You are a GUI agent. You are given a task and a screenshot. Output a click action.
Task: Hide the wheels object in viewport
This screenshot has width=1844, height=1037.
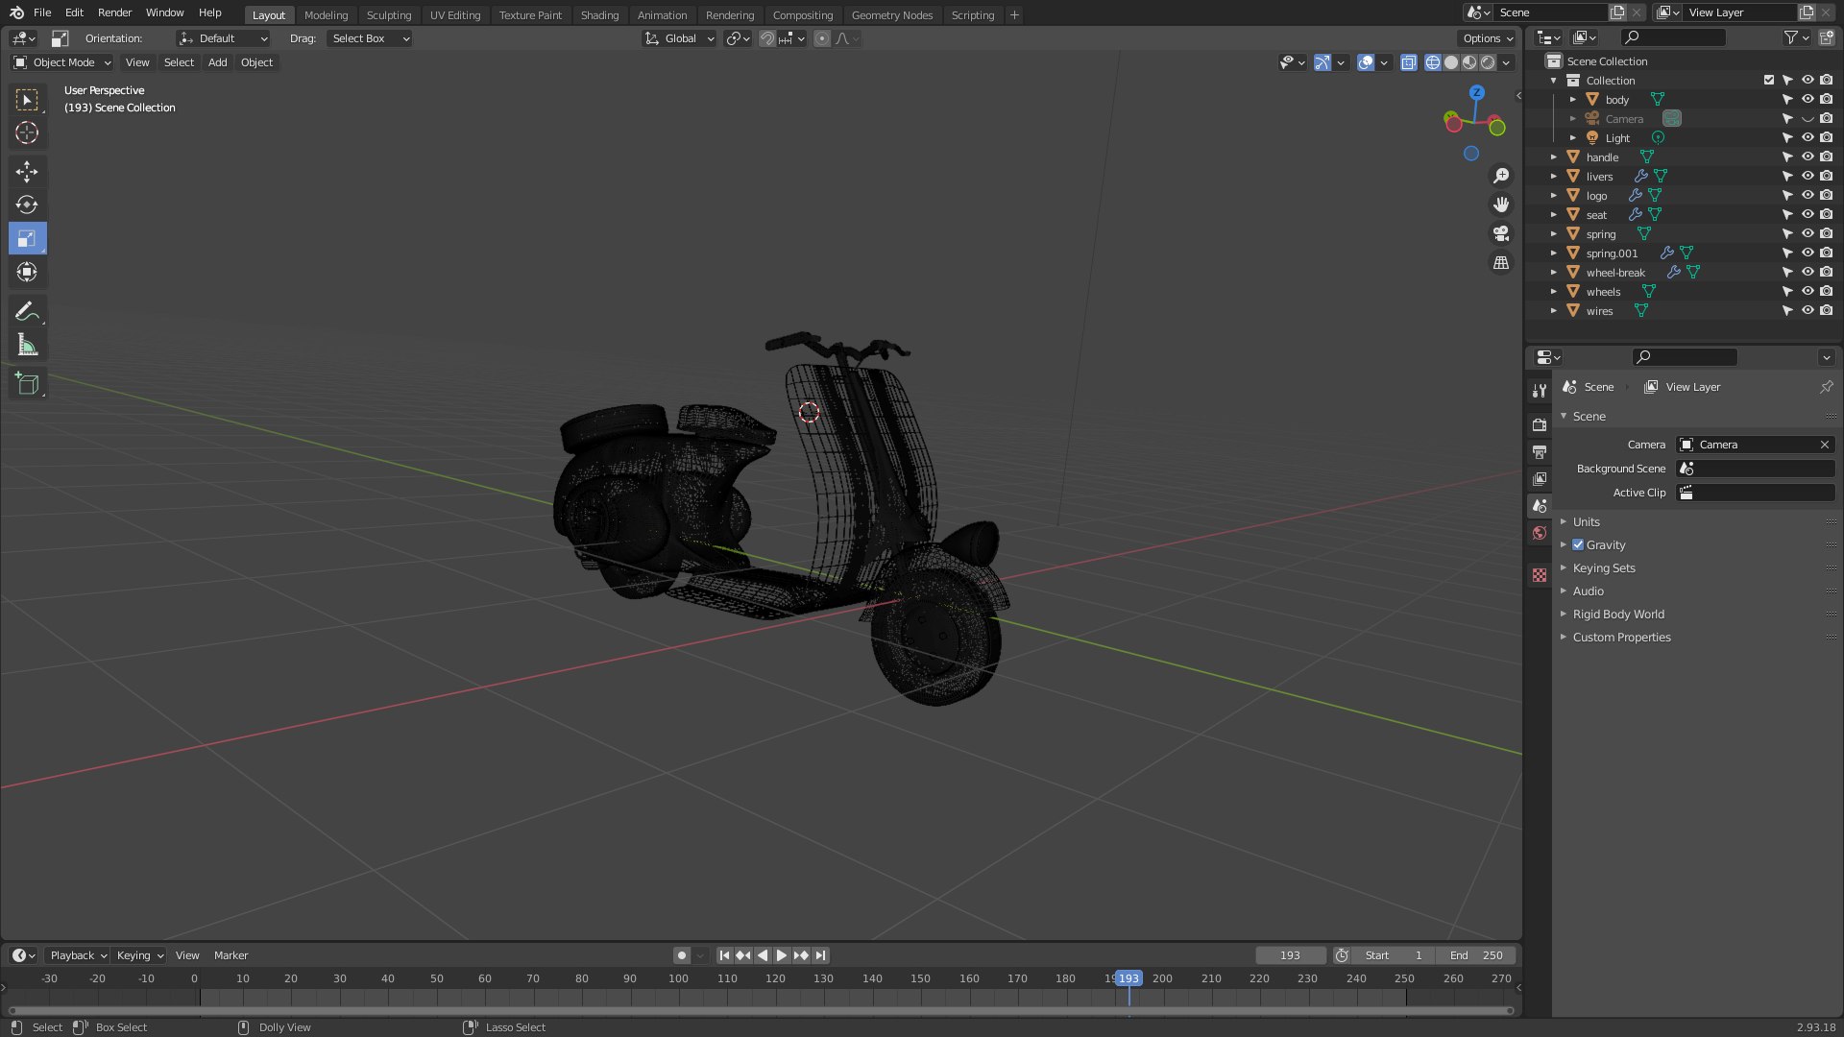tap(1808, 291)
